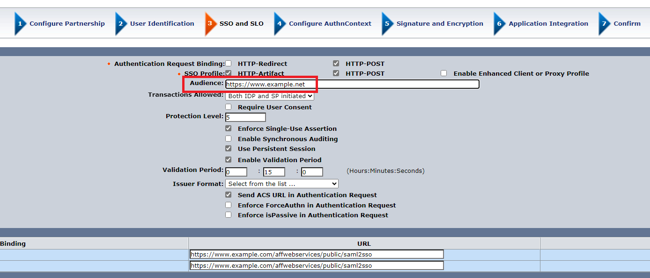Open the Issuer Format dropdown
Screen dimensions: 650x278
point(281,184)
